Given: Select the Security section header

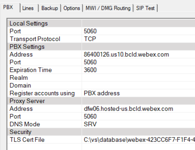Looking at the screenshot, I should (x=21, y=132).
